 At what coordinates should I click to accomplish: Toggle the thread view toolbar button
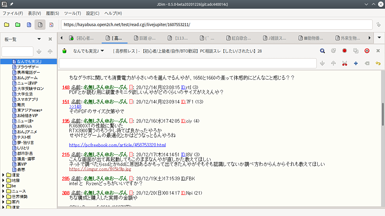pos(40,25)
